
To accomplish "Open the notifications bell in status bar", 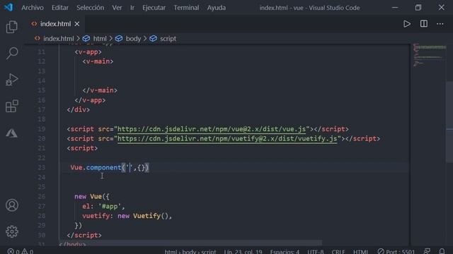I will coord(442,251).
